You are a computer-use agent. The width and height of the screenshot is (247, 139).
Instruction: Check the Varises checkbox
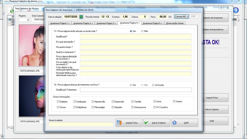(x=174, y=102)
